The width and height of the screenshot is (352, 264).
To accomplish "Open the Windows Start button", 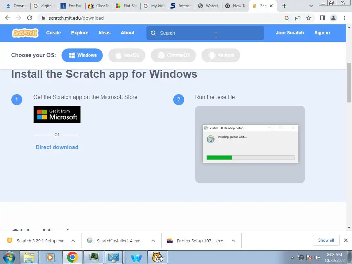I will click(x=9, y=257).
